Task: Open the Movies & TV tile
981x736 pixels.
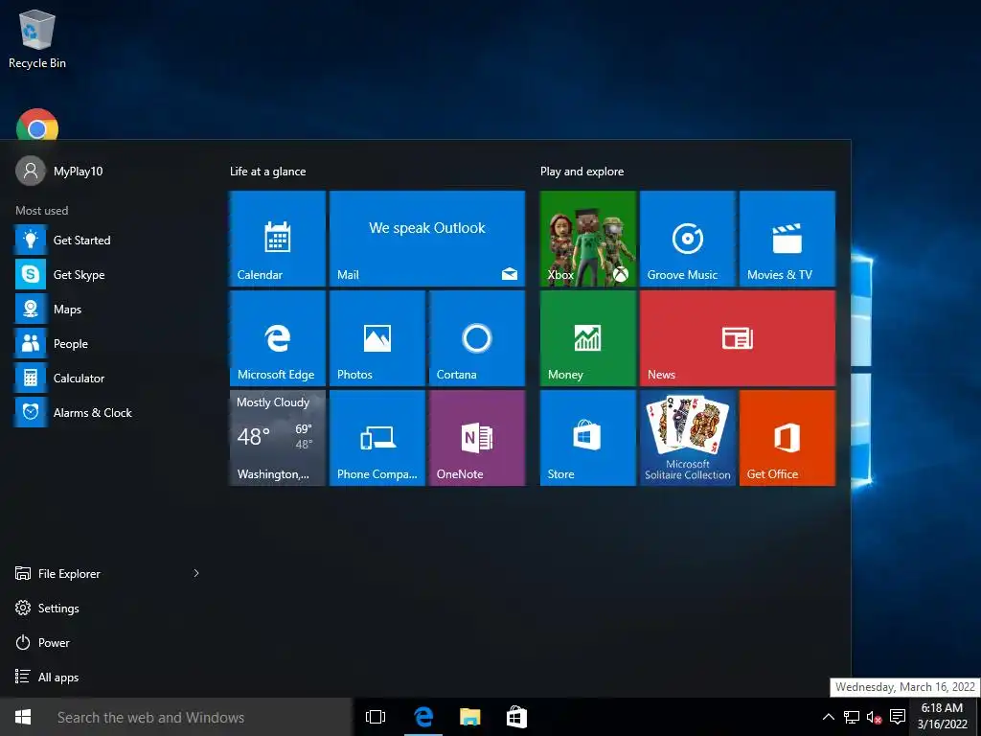Action: [787, 239]
